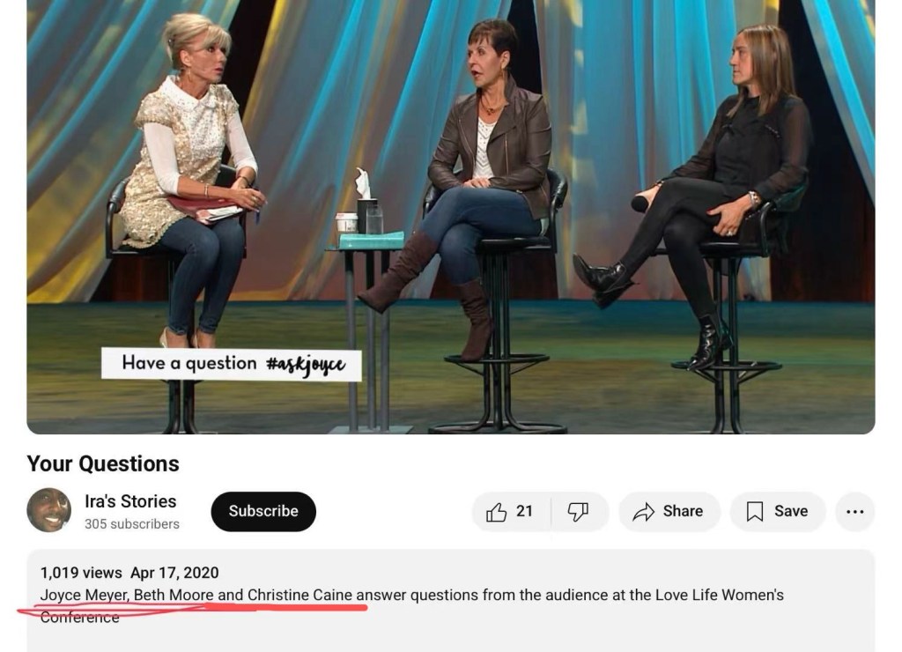This screenshot has width=902, height=652.
Task: Click the underlined Christine Caine name in description
Action: pos(299,595)
